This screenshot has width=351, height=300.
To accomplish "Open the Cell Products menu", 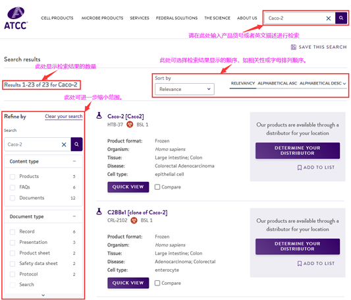I will coord(57,18).
